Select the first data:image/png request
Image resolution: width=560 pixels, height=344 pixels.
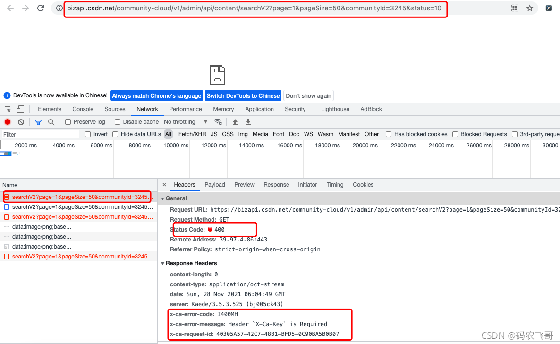(x=78, y=227)
